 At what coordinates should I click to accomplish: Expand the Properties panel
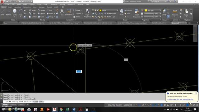(x=146, y=20)
